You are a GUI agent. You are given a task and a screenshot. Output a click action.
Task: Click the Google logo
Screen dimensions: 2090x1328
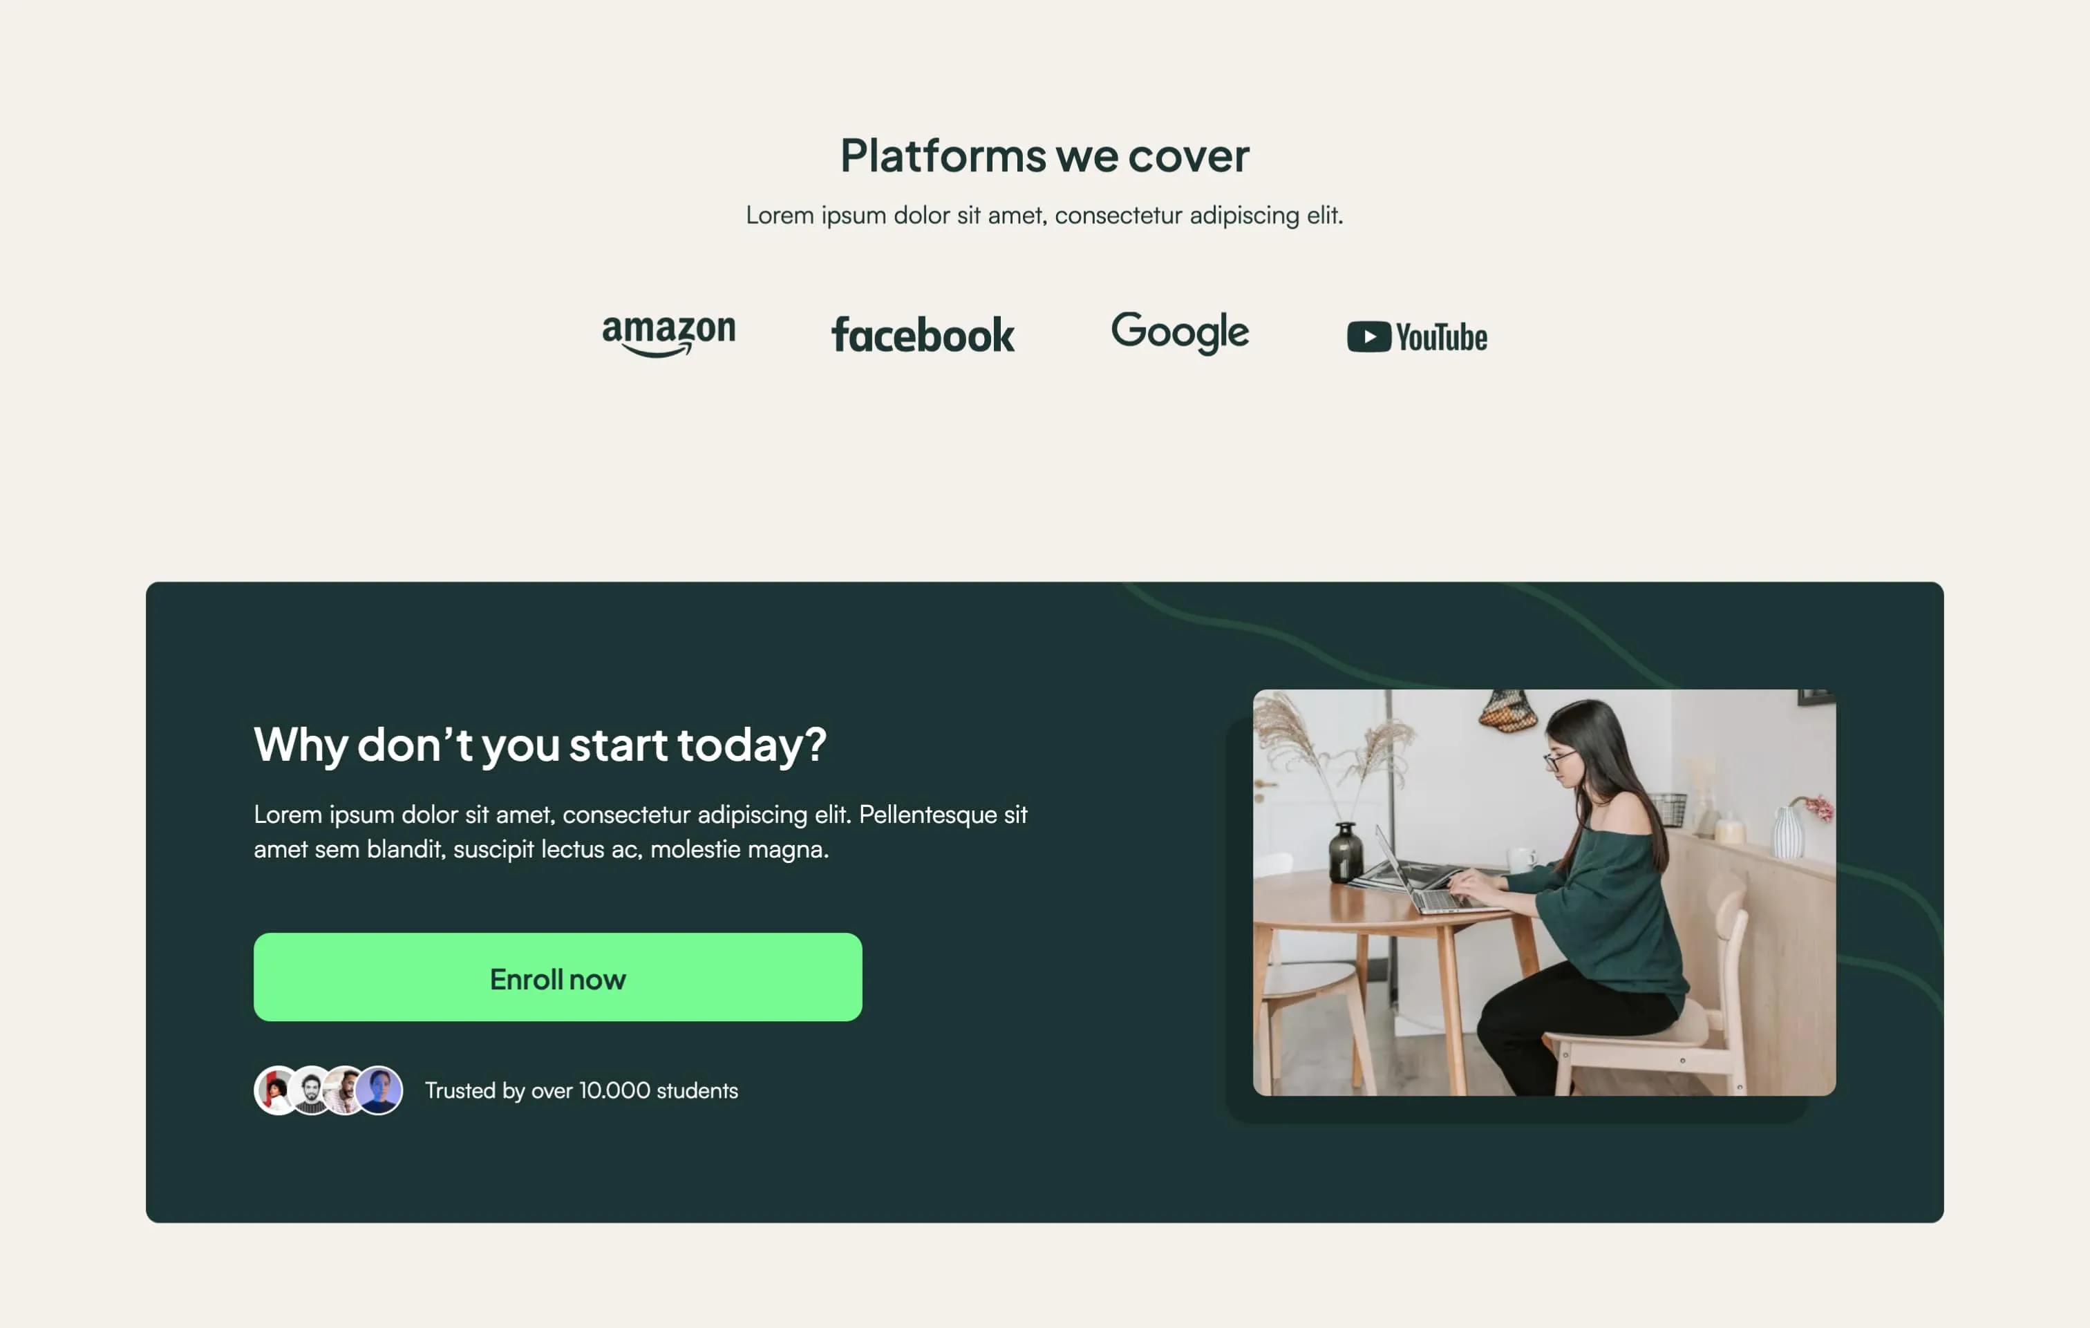[1180, 333]
